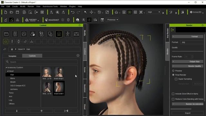Collapse the Head tree node
The width and height of the screenshot is (206, 116).
pos(8,71)
